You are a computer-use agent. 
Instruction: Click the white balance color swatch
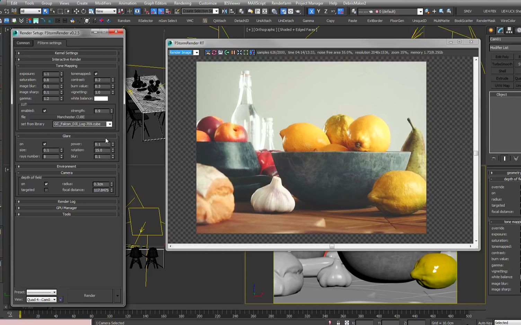101,99
